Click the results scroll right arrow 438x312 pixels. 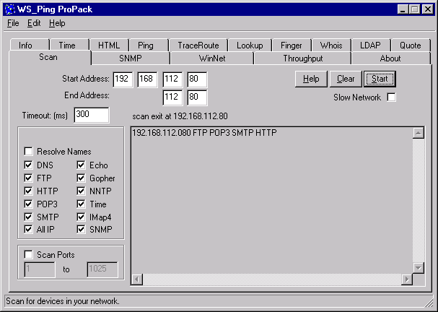pyautogui.click(x=407, y=279)
